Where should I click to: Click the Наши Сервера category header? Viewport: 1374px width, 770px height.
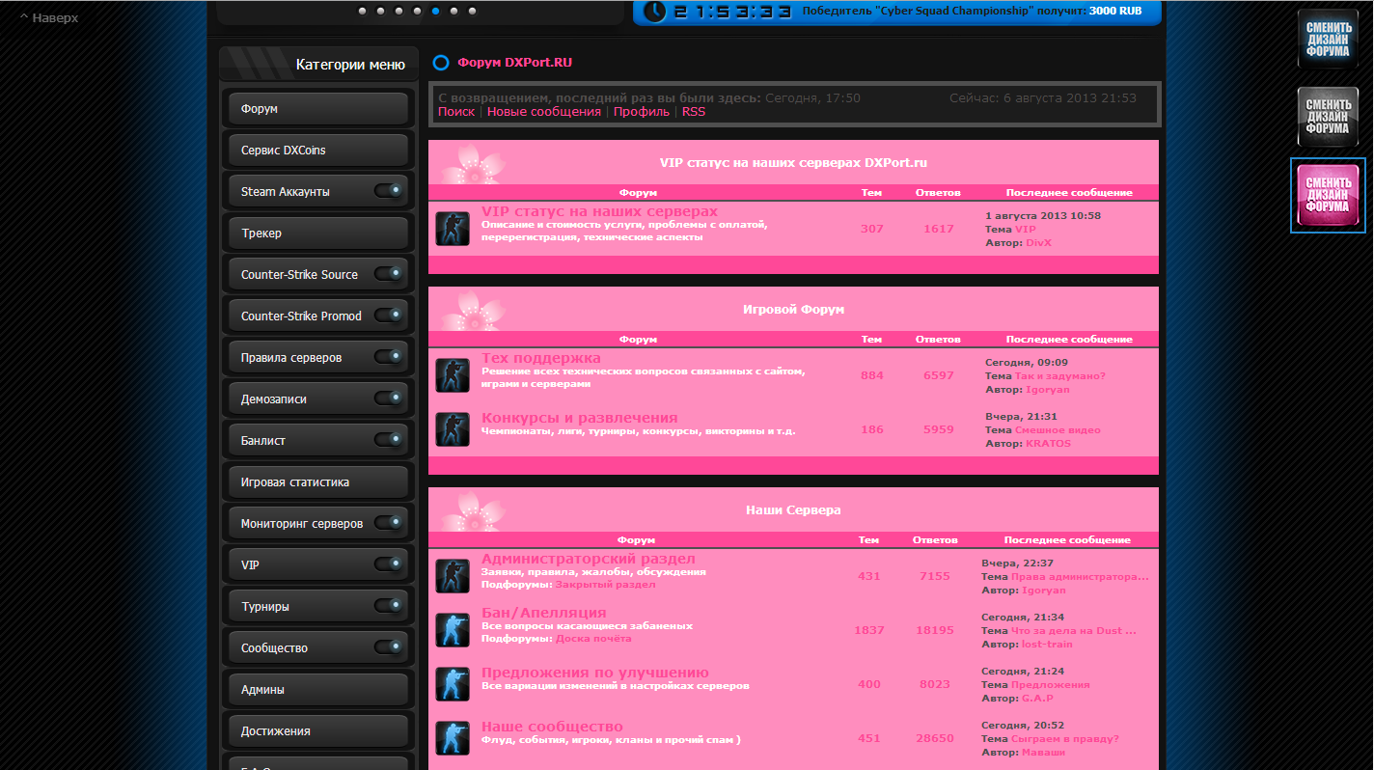[x=793, y=510]
